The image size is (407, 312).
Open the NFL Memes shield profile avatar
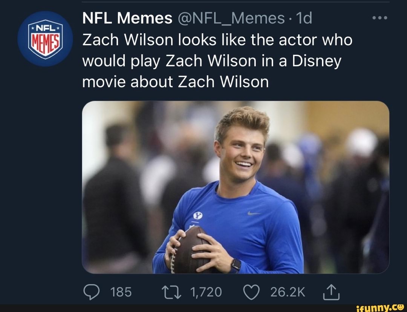pyautogui.click(x=45, y=39)
